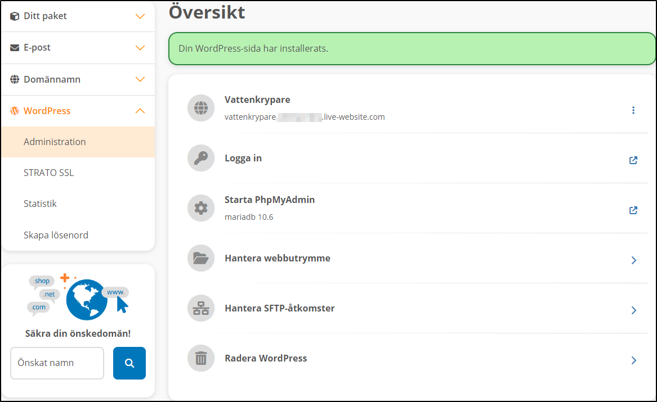The height and width of the screenshot is (402, 657).
Task: Click the gear icon for PhpMyAdmin
Action: click(201, 208)
